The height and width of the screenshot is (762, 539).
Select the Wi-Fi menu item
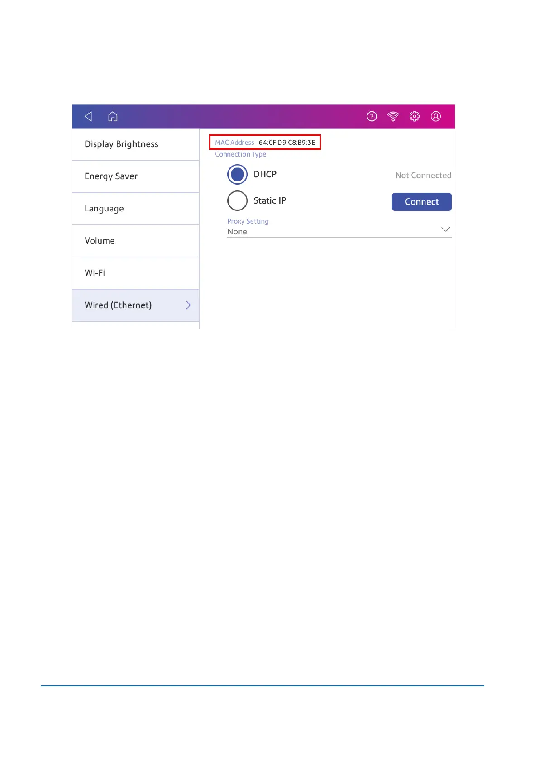135,273
